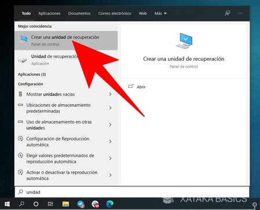Switch to the Web tab
The width and height of the screenshot is (260, 210).
143,13
